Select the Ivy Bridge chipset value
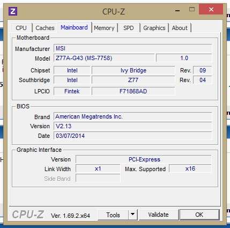Screen dimensions: 230x228 point(133,70)
